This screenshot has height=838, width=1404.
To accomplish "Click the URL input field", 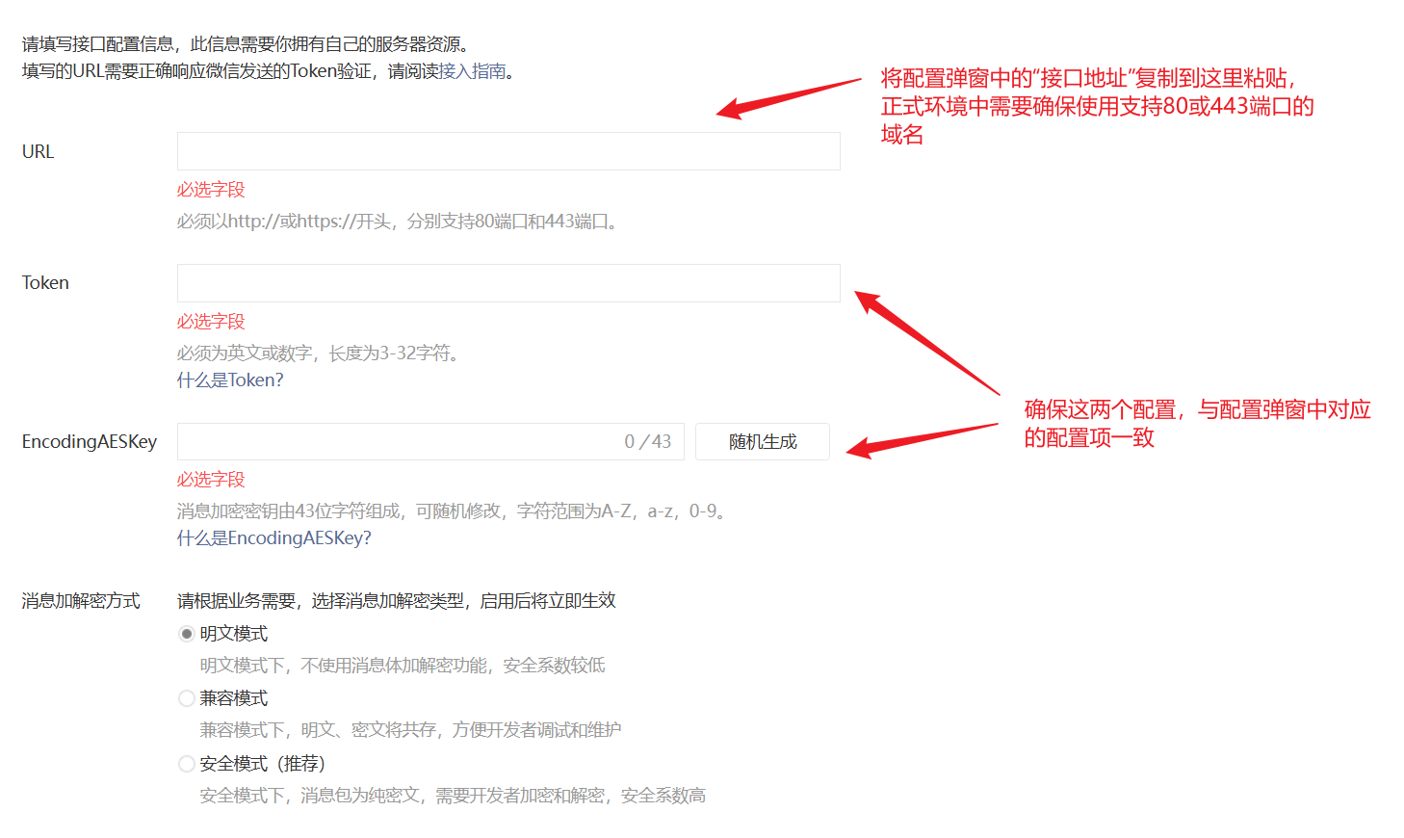I will coord(507,151).
